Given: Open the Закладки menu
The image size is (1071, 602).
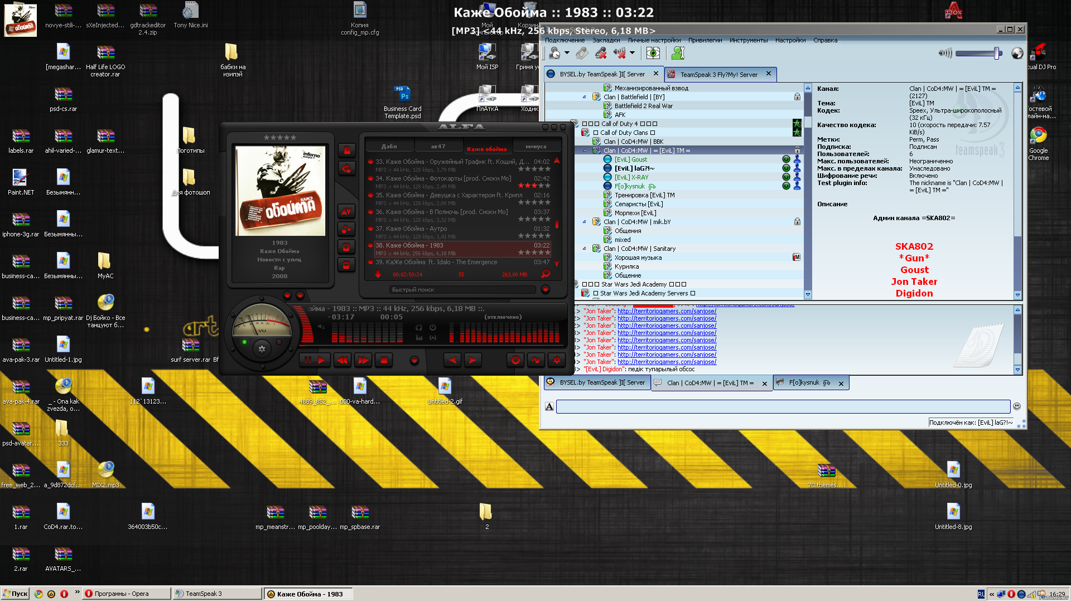Looking at the screenshot, I should pyautogui.click(x=606, y=40).
